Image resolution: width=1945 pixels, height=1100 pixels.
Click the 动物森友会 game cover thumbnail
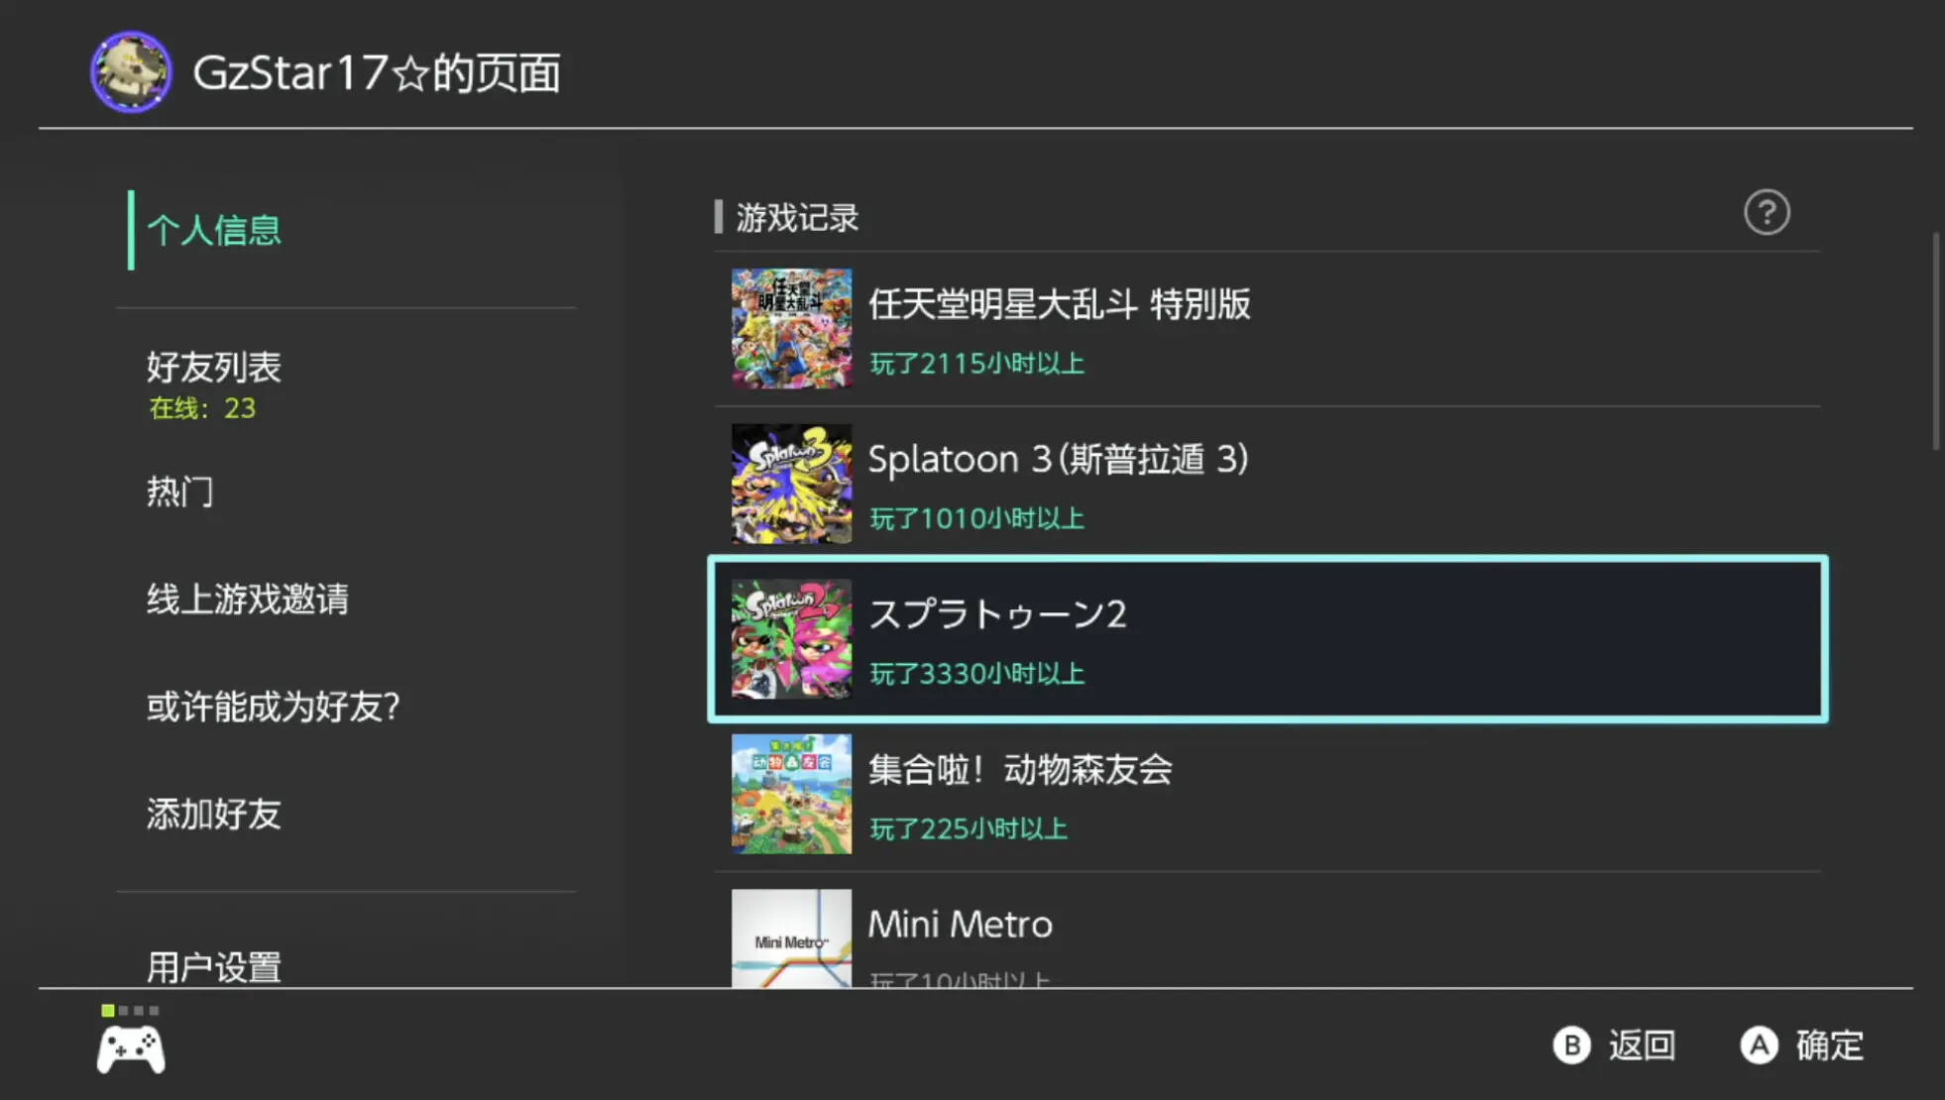791,794
